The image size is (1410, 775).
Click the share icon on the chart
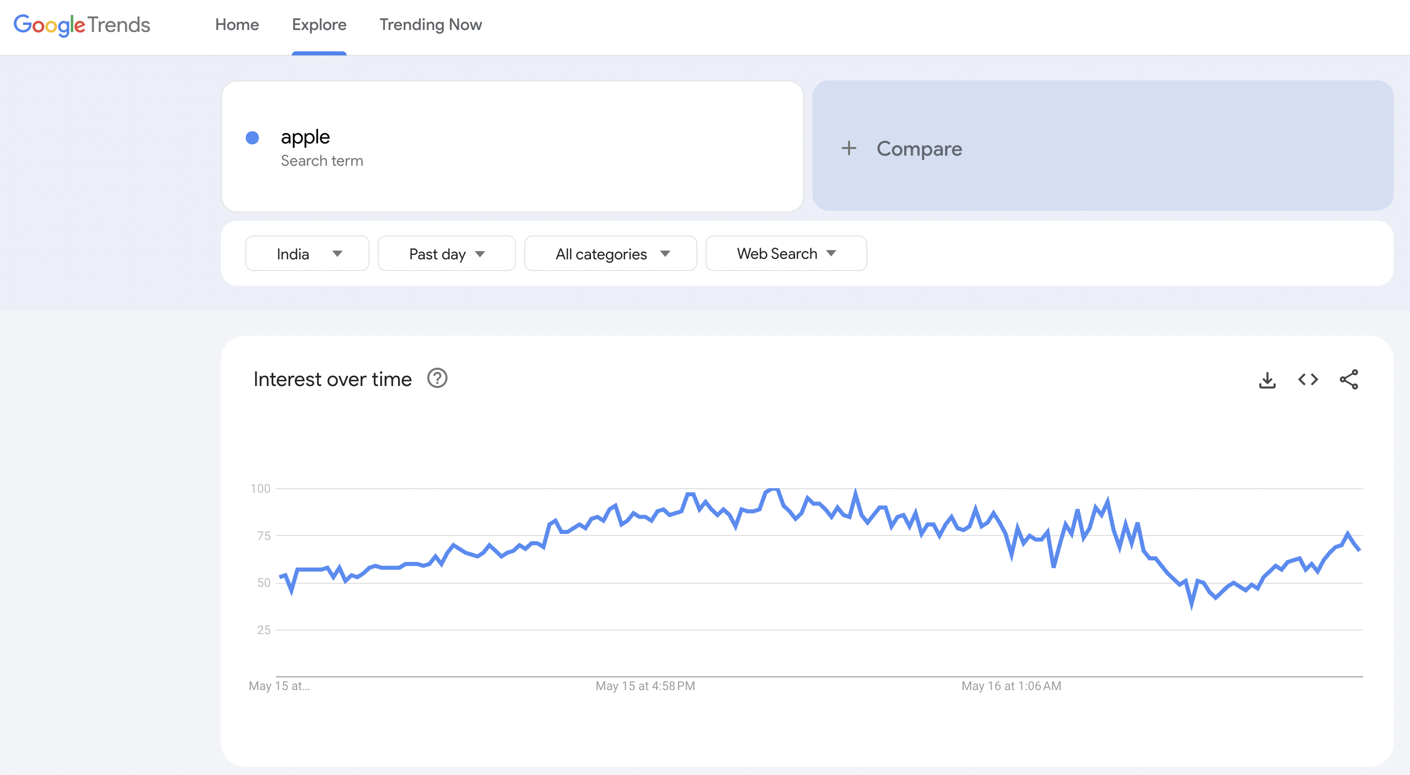click(1349, 379)
